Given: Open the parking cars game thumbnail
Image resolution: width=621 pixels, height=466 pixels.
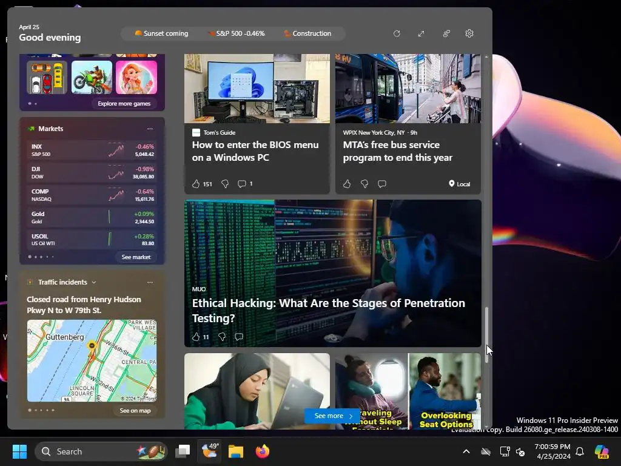Looking at the screenshot, I should click(47, 77).
